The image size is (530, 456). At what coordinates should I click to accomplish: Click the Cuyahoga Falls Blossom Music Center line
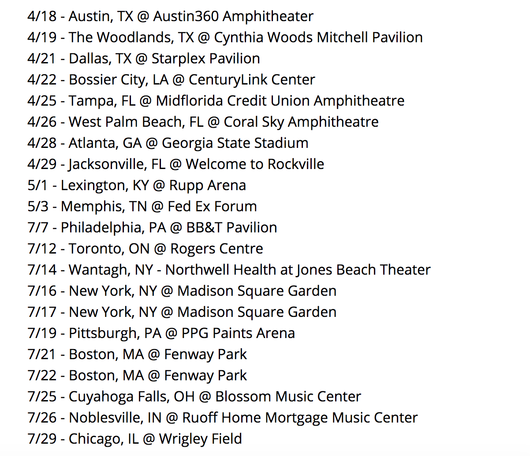pyautogui.click(x=194, y=397)
